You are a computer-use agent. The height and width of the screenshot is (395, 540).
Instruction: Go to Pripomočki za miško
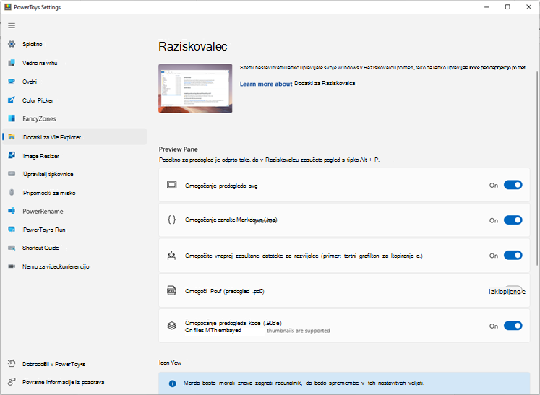[74, 192]
